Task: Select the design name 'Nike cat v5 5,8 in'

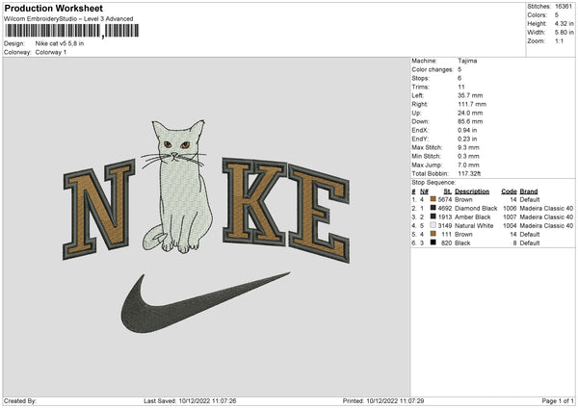Action: click(60, 43)
